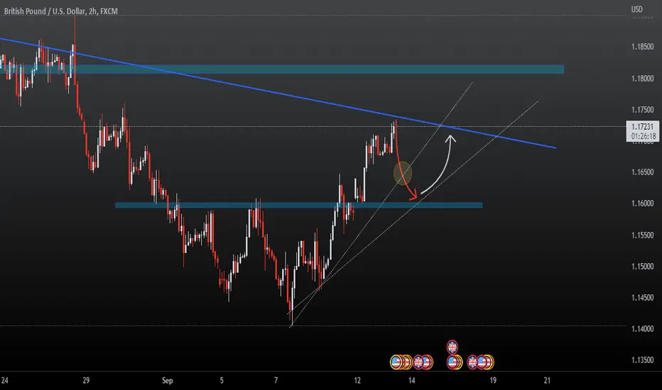Open the USD currency label on the price scale
The height and width of the screenshot is (390, 662).
pyautogui.click(x=636, y=9)
